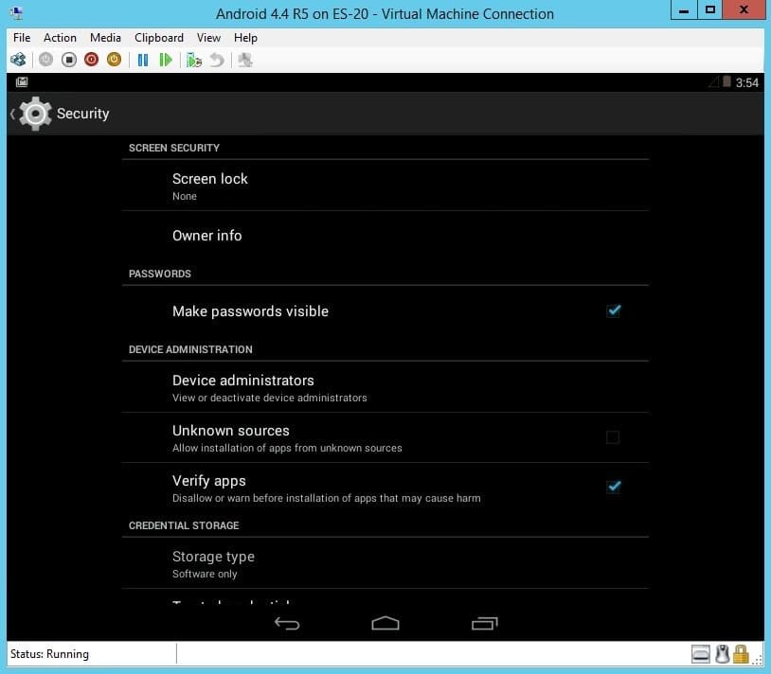This screenshot has height=674, width=771.
Task: Click the red Shut Down toolbar icon
Action: pyautogui.click(x=92, y=60)
